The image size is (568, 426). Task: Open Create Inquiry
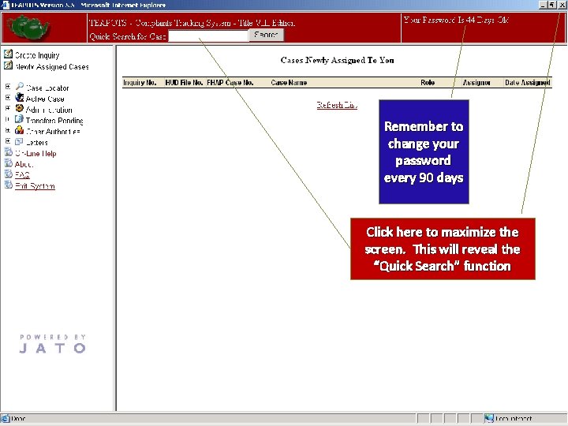point(37,55)
